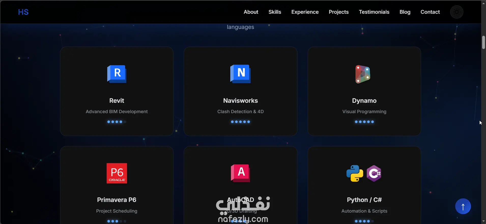Click the page vertical scrollbar thumb

point(483,42)
